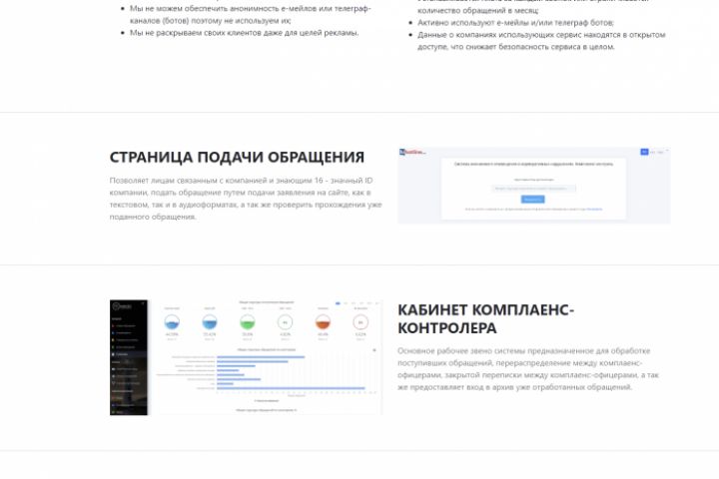The width and height of the screenshot is (719, 479).
Task: Click the paragraph starting "Основное рабочее звено системы"
Action: point(528,369)
